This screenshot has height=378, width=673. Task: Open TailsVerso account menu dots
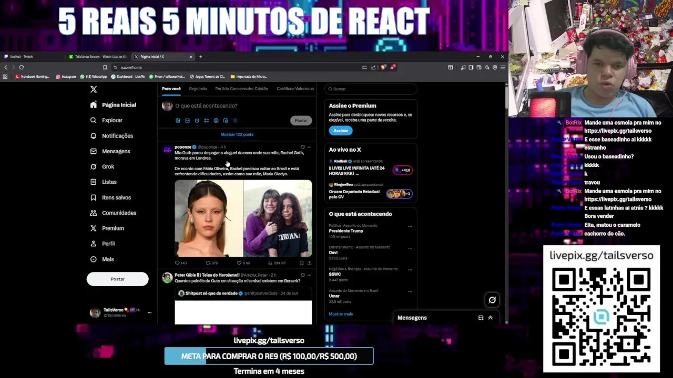149,312
